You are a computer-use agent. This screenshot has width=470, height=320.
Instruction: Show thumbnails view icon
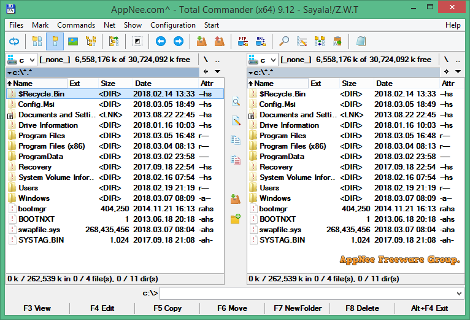pyautogui.click(x=73, y=41)
